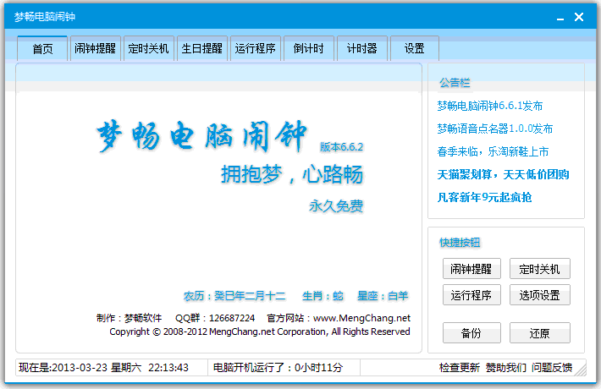Viewport: 601px width, 389px height.
Task: Click the 运行程序 quick button
Action: point(471,295)
